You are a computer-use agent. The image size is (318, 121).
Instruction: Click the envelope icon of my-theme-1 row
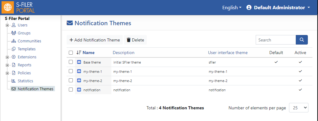click(x=79, y=71)
